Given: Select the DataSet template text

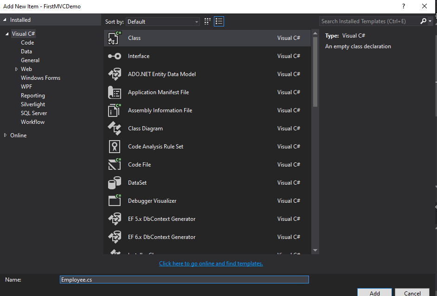Looking at the screenshot, I should pyautogui.click(x=137, y=183).
